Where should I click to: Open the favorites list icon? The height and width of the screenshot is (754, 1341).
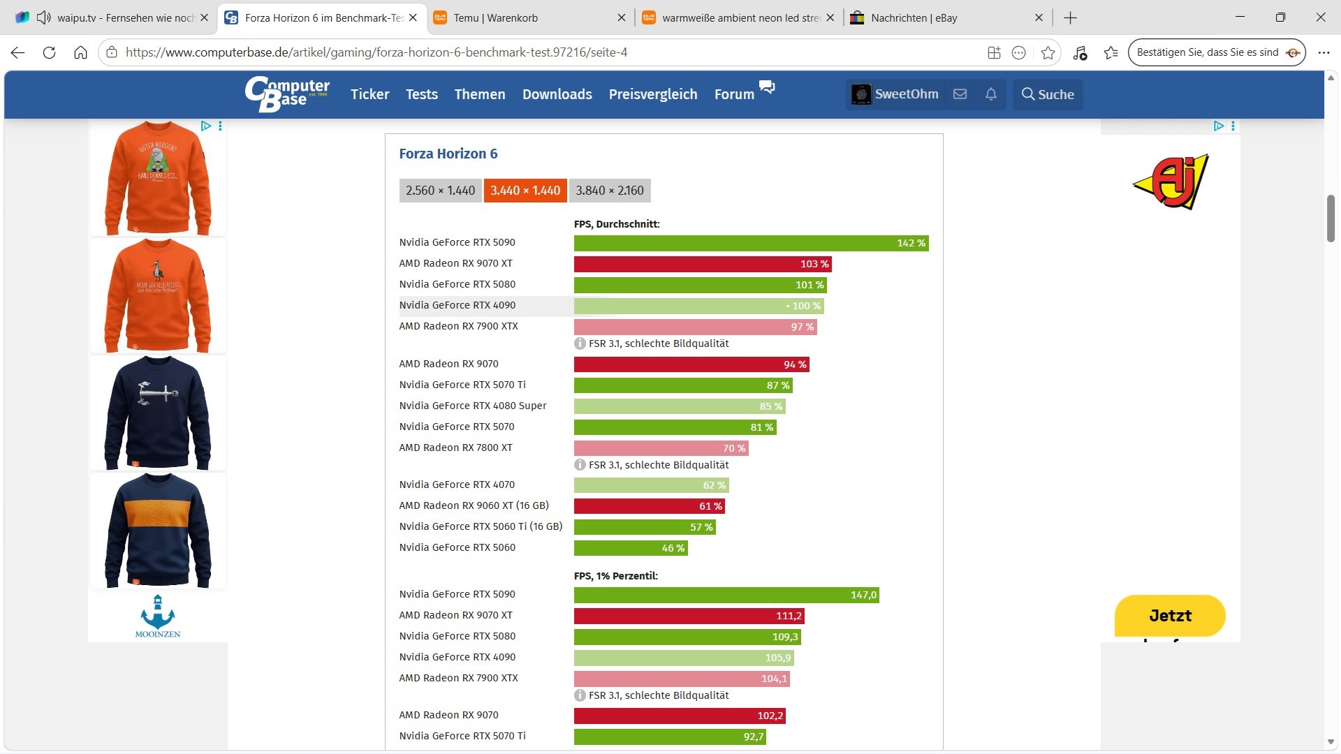click(1111, 52)
